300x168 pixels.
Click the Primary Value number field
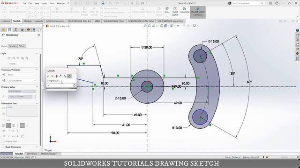click(x=20, y=97)
